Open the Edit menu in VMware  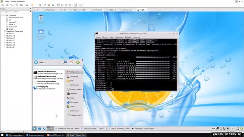click(x=7, y=5)
